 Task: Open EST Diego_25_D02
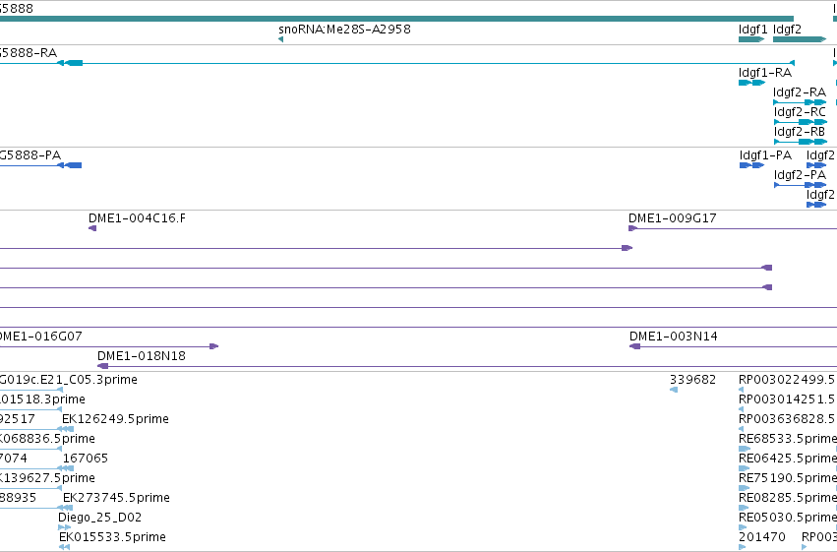pyautogui.click(x=99, y=518)
